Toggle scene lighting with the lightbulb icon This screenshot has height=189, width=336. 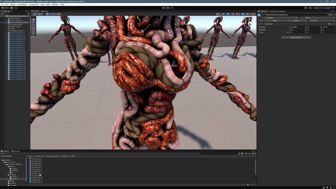228,14
